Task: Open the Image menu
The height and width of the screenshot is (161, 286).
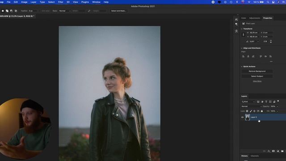Action: [x=24, y=2]
